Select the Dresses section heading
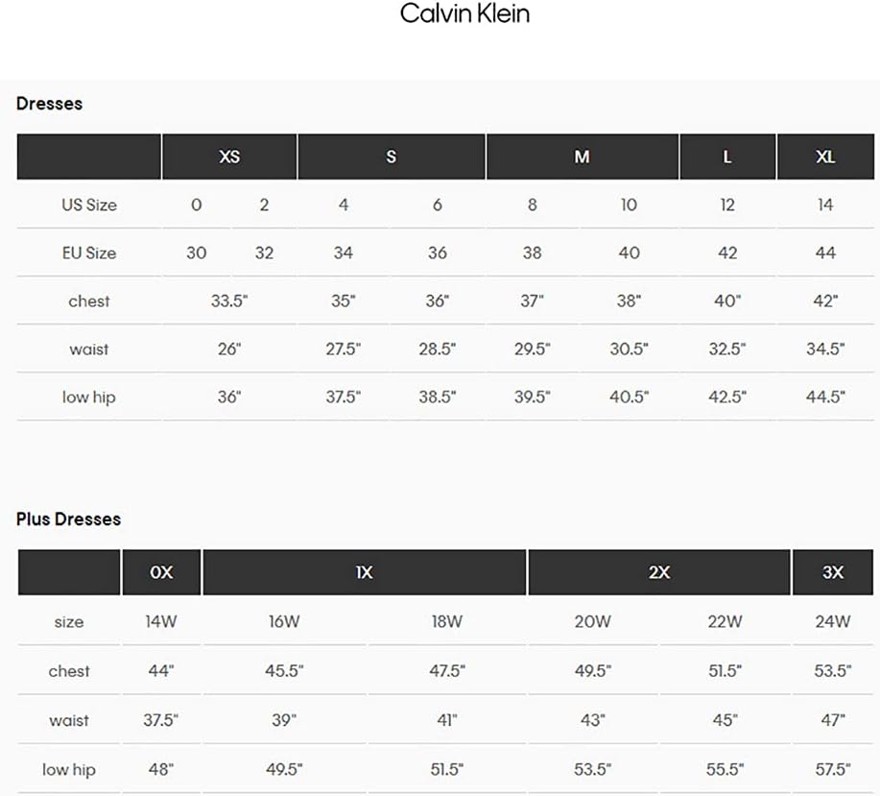 49,104
